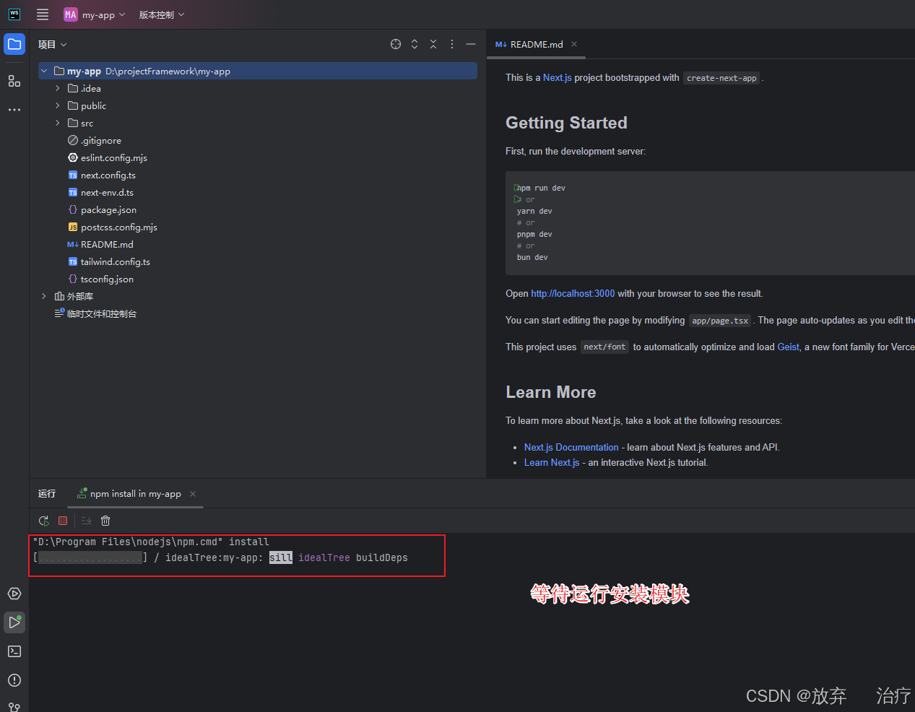Open the Git tool window
This screenshot has width=915, height=712.
pos(14,707)
